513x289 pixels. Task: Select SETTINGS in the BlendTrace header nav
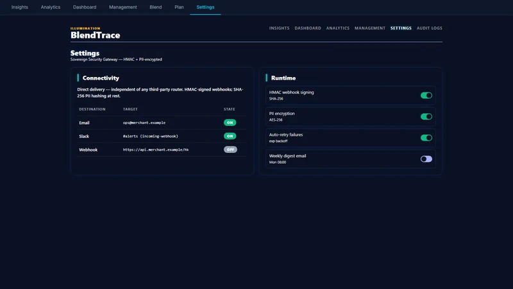click(401, 28)
